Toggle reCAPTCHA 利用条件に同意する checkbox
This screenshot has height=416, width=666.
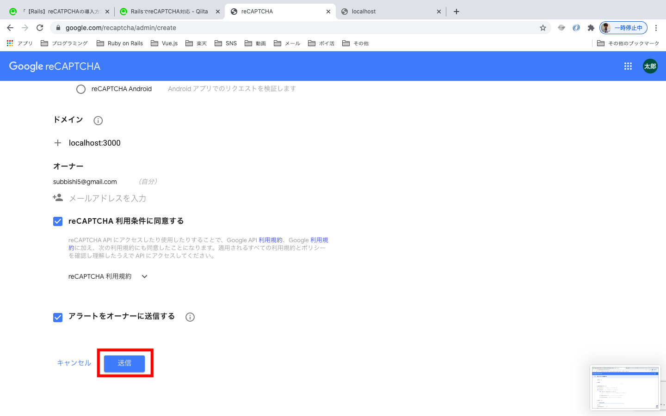pos(58,221)
